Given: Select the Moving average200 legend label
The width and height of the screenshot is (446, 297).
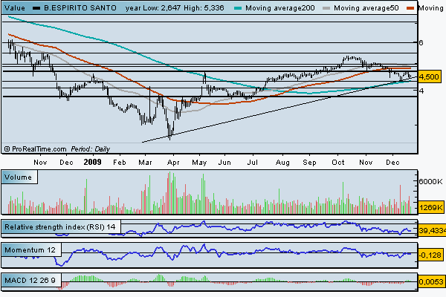Looking at the screenshot, I should pyautogui.click(x=280, y=8).
